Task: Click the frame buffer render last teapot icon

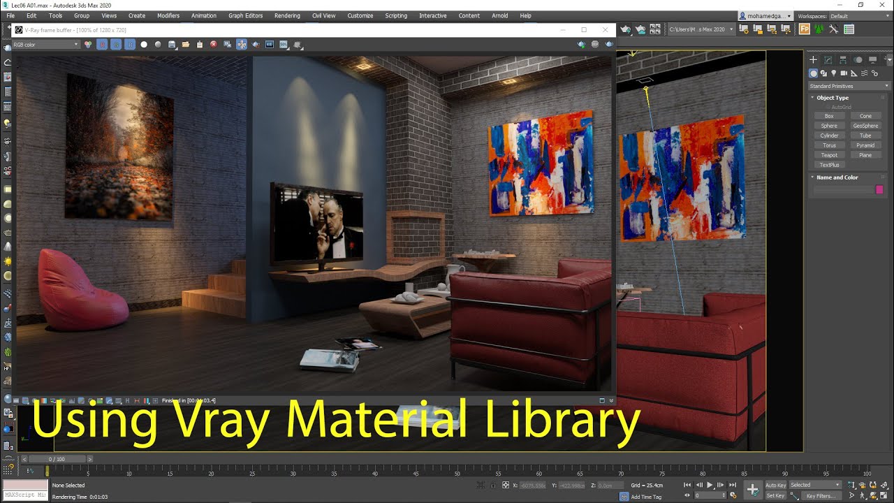Action: [609, 44]
